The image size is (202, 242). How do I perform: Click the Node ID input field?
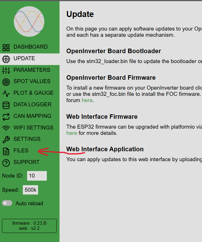point(37,176)
